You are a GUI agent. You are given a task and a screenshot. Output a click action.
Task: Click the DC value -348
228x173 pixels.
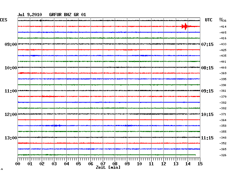[x=223, y=138]
